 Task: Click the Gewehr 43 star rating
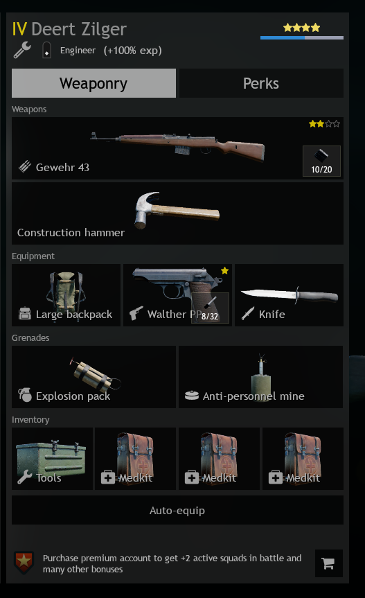click(x=324, y=123)
